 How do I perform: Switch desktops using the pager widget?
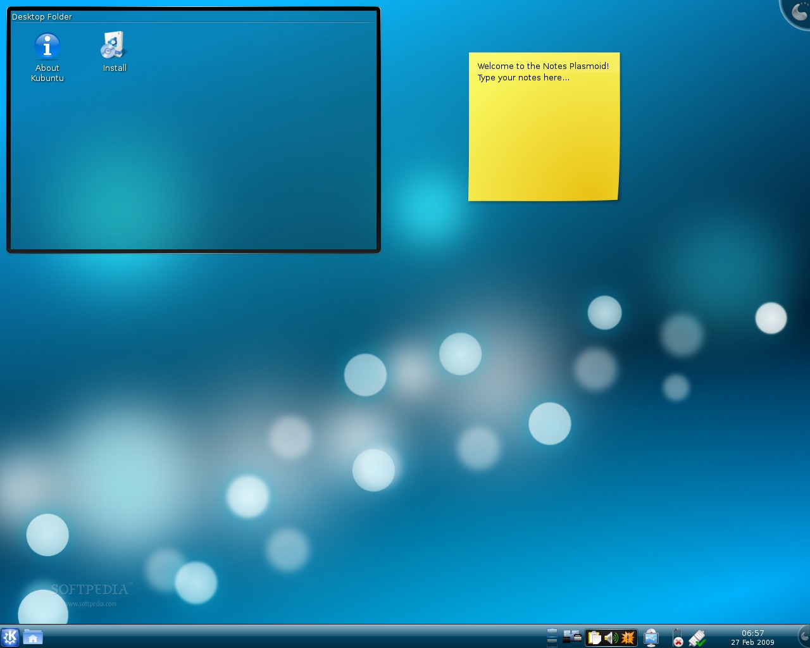point(552,637)
